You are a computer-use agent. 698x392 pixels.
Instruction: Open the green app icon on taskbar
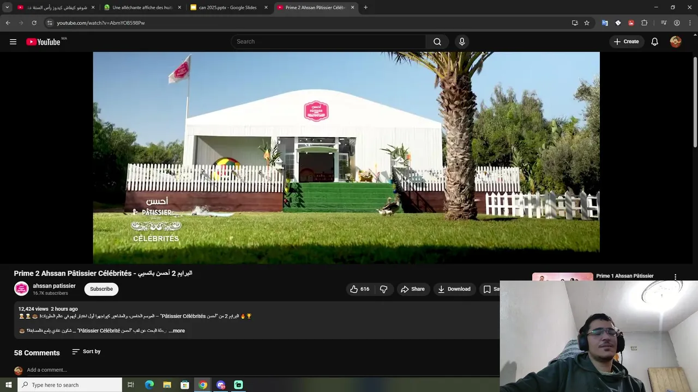238,385
